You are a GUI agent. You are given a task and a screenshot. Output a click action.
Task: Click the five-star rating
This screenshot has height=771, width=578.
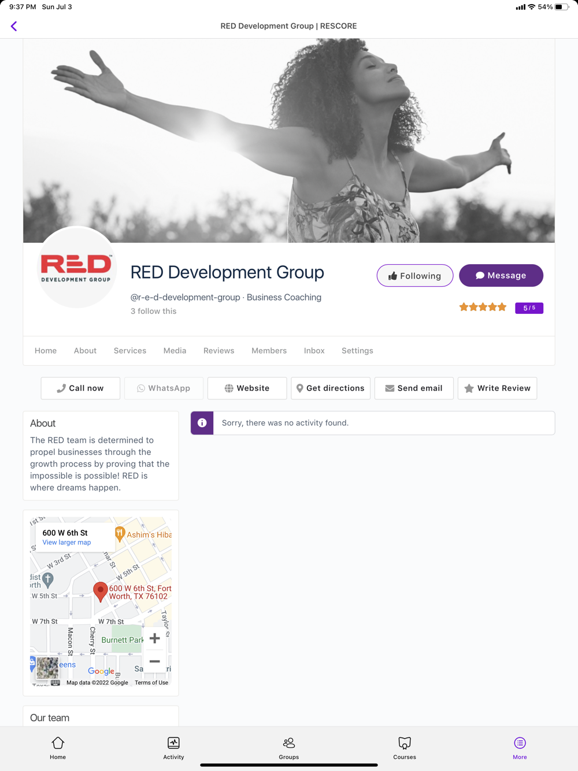pos(483,307)
